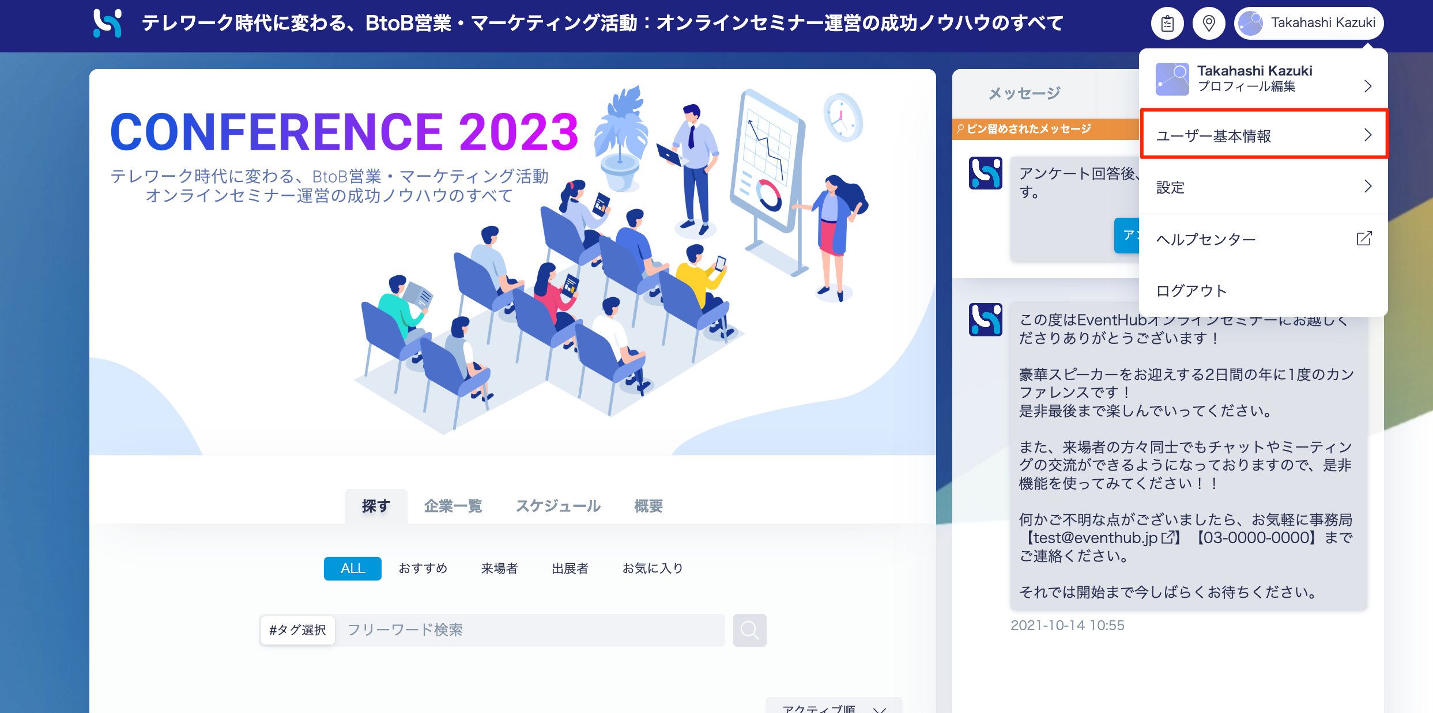
Task: Click the フリーワード検索 input field
Action: click(530, 630)
